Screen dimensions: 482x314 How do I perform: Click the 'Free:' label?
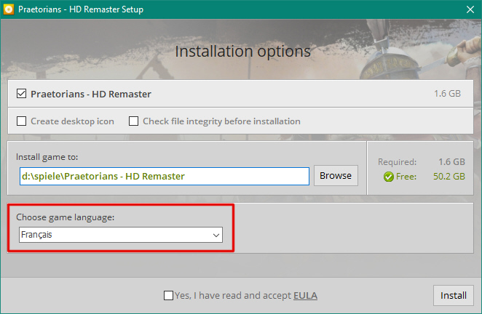(x=406, y=177)
